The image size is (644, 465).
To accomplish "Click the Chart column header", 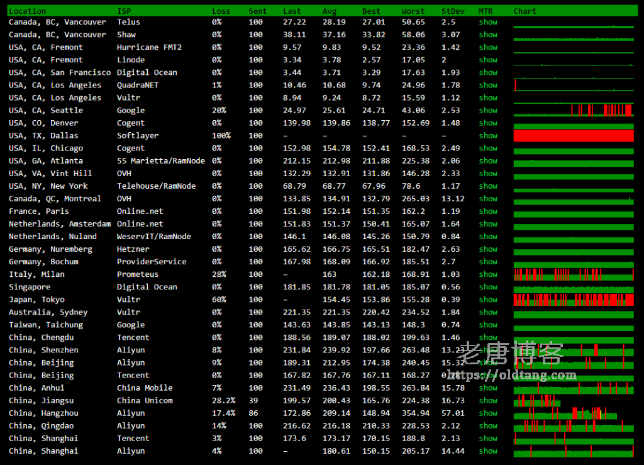I will (525, 11).
